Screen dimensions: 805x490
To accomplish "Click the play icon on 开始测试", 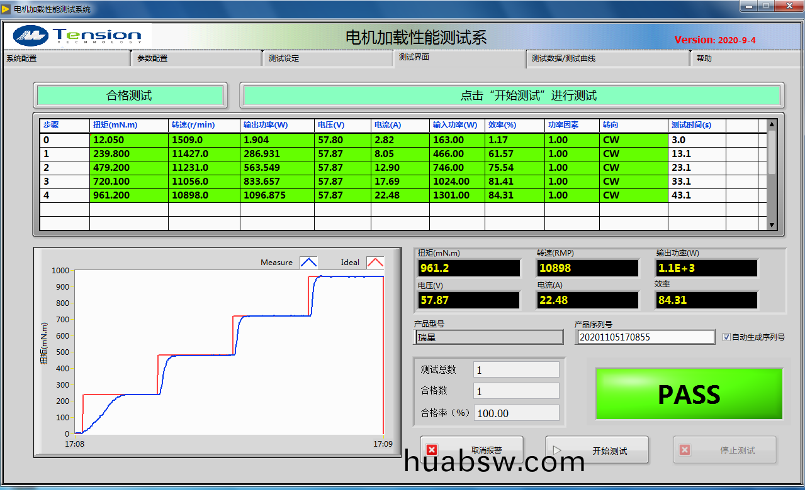I will [557, 450].
